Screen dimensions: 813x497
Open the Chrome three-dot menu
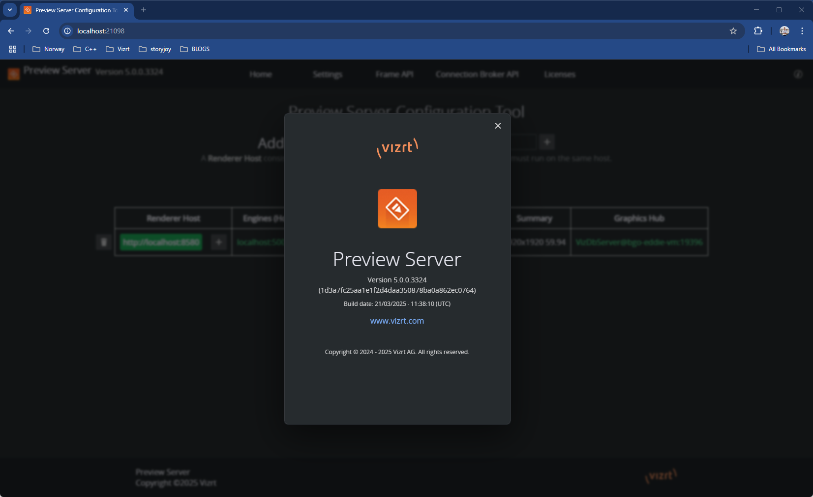802,31
